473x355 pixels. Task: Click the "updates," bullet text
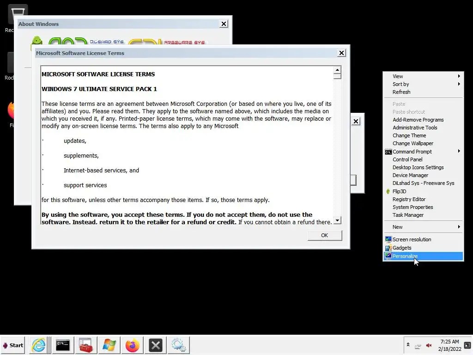tap(75, 141)
